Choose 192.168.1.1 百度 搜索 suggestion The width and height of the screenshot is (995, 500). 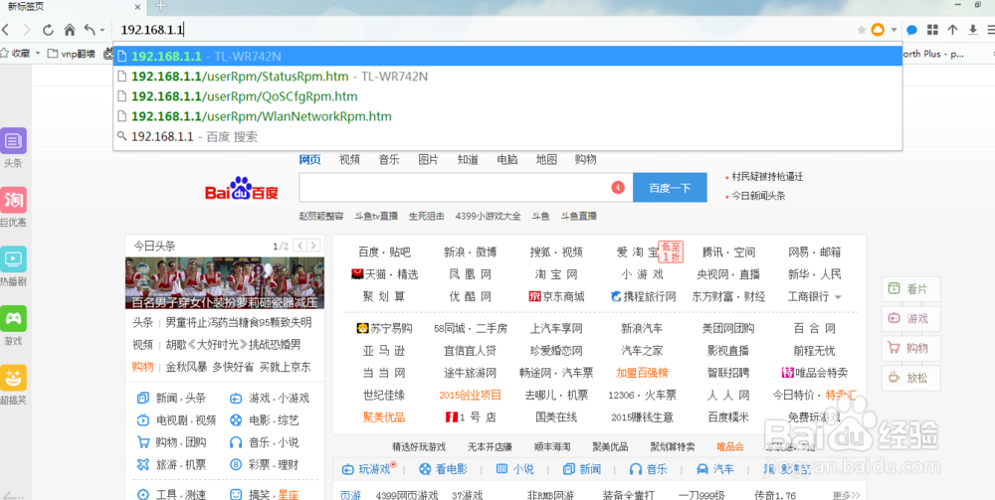[x=507, y=137]
